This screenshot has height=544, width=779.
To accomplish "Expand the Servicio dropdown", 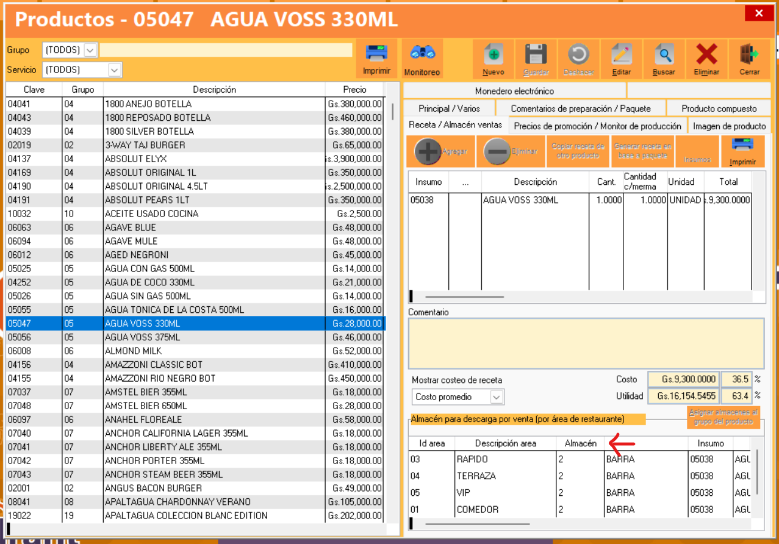I will [x=115, y=70].
